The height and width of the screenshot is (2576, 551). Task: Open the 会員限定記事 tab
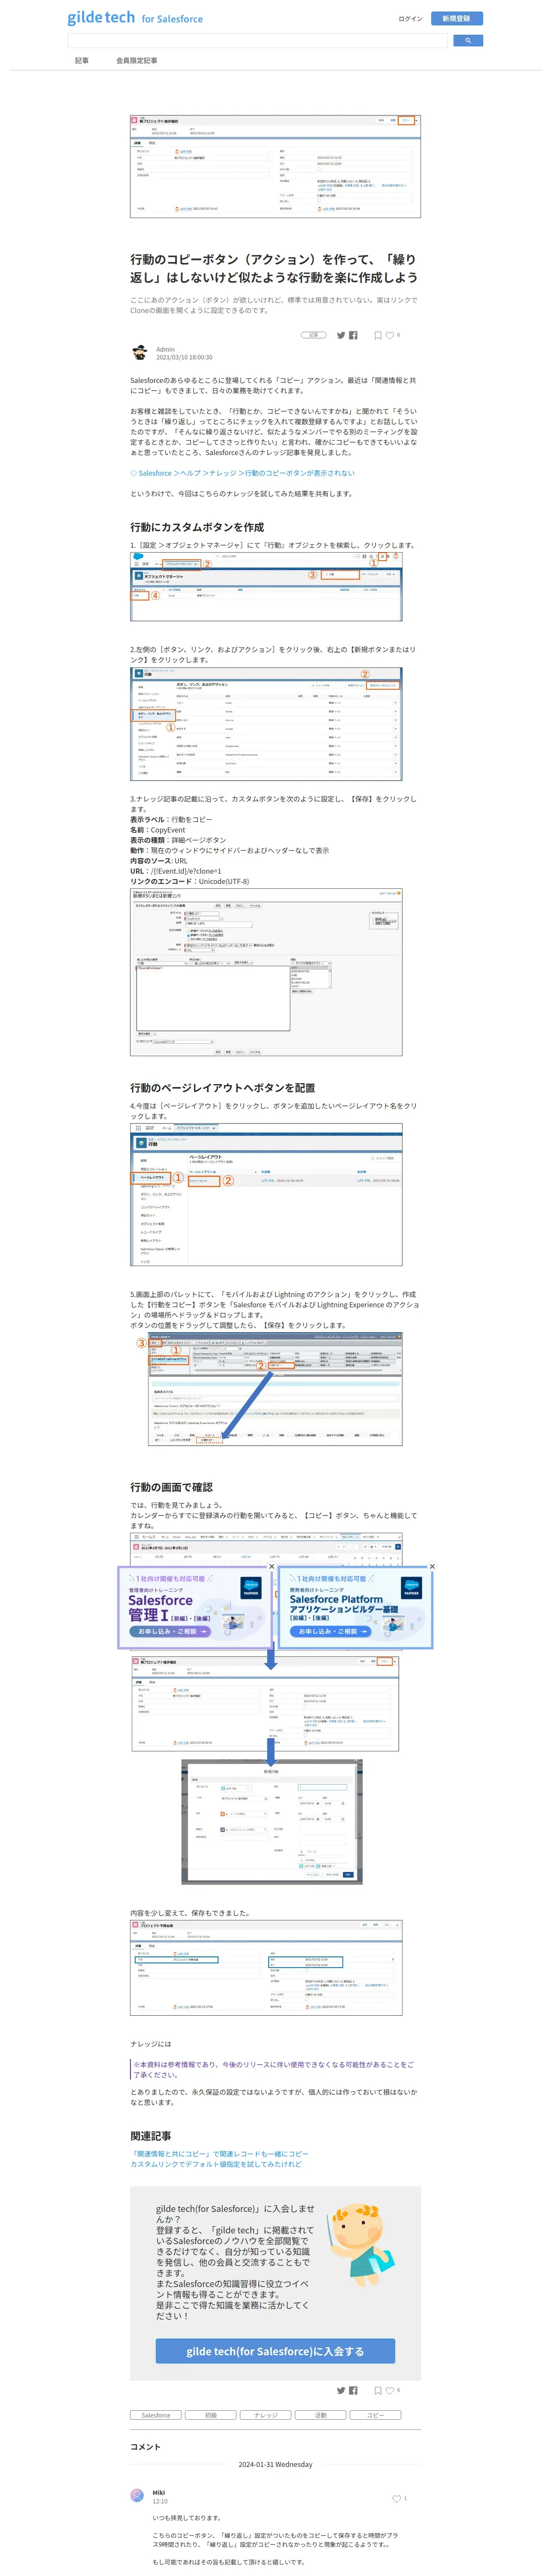(136, 61)
